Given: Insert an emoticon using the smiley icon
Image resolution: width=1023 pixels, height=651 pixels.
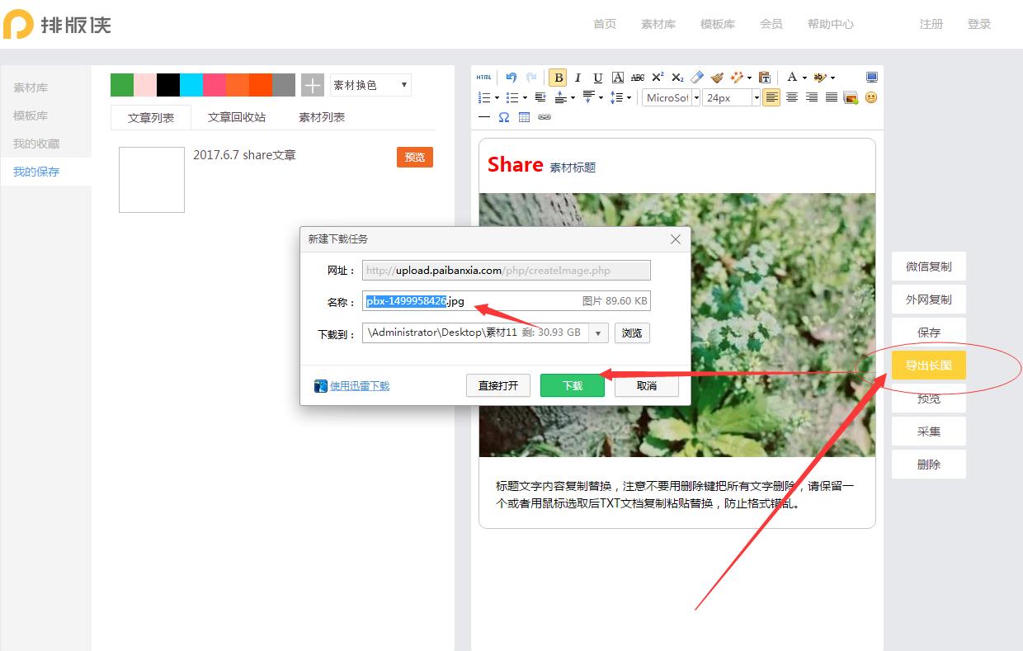Looking at the screenshot, I should (871, 97).
